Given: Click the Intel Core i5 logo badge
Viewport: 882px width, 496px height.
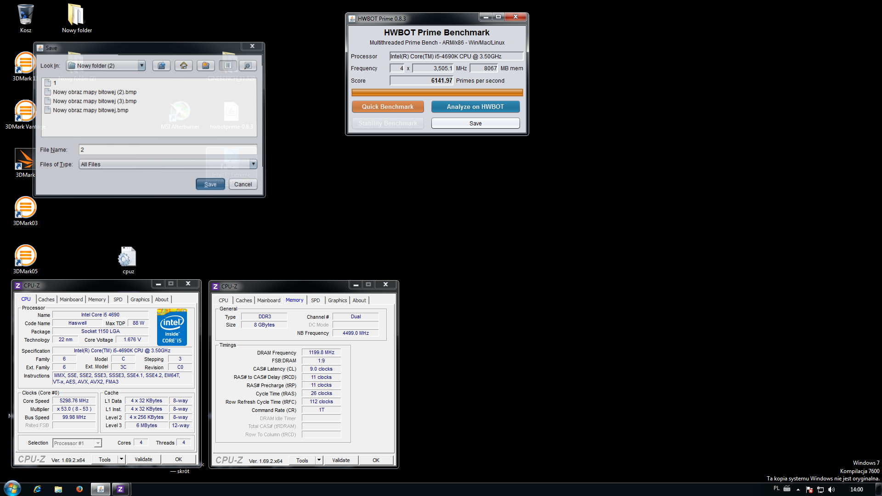Looking at the screenshot, I should coord(172,327).
